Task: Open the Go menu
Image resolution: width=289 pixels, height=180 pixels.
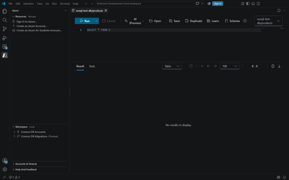Action: point(48,4)
